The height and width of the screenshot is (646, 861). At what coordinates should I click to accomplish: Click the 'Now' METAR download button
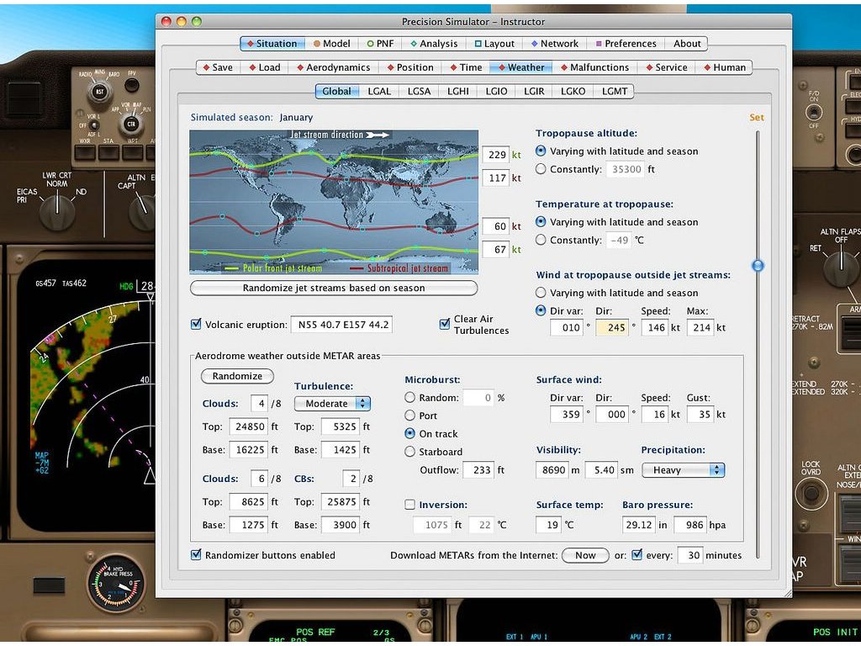click(x=585, y=555)
